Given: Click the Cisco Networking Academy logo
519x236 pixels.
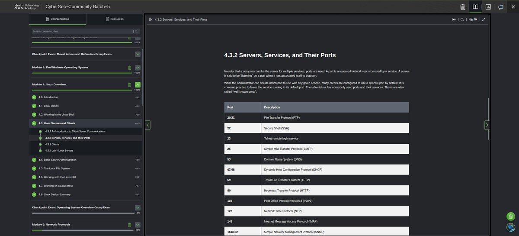Looking at the screenshot, I should [26, 6].
